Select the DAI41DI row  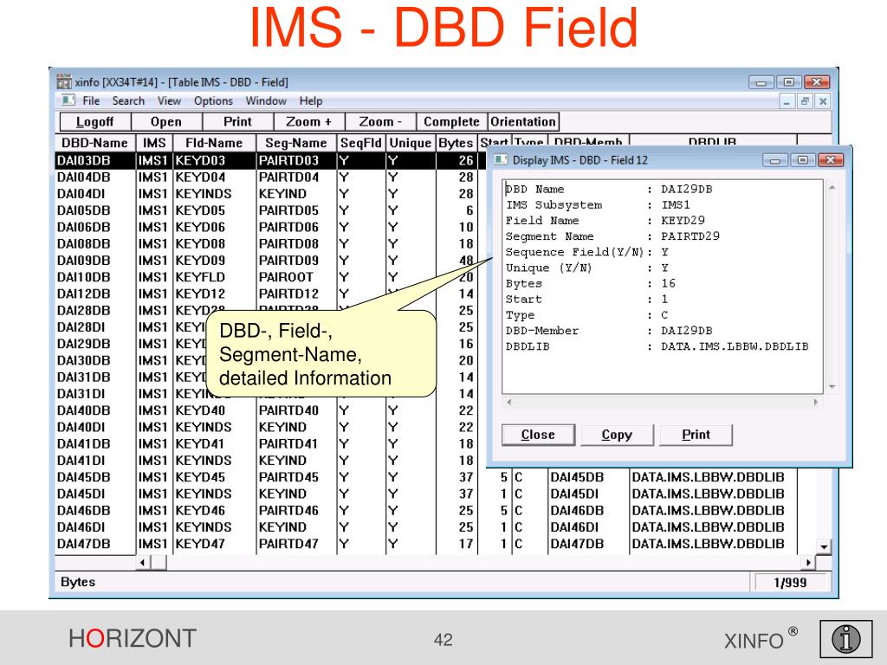click(x=270, y=461)
